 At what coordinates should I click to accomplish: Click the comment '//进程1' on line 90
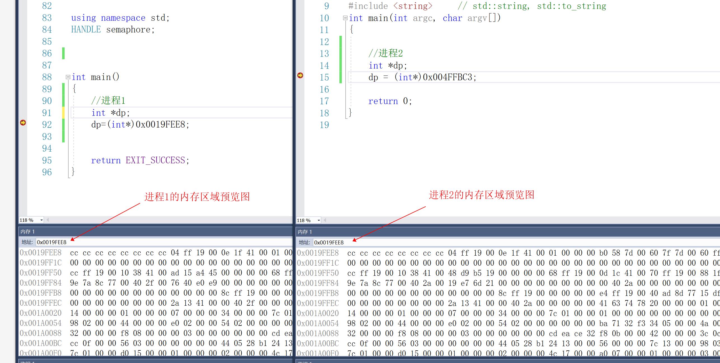tap(108, 100)
